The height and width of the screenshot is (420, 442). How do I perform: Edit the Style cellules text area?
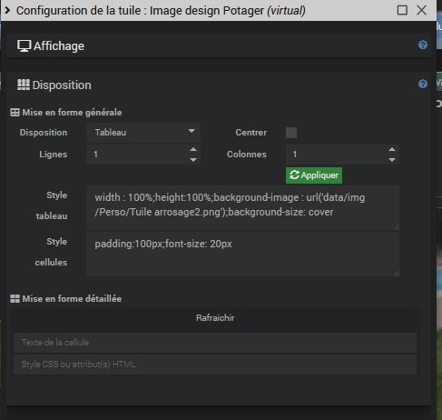pos(242,254)
